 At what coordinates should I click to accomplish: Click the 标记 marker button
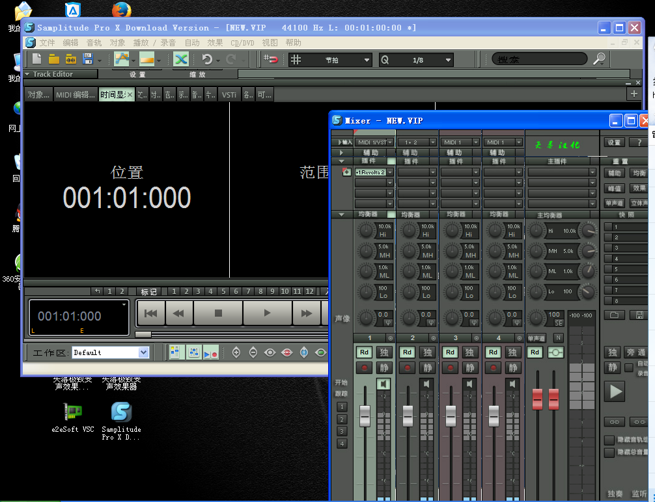(x=148, y=291)
